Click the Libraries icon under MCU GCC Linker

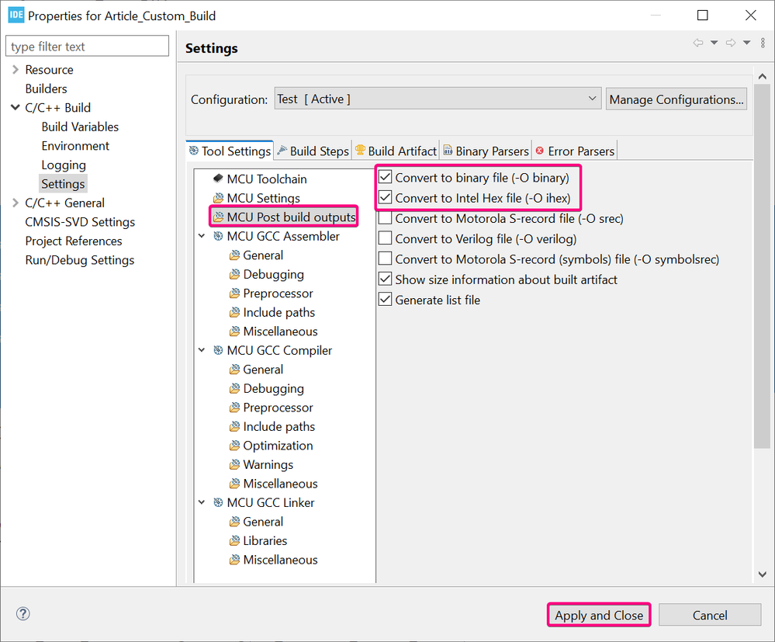click(235, 541)
